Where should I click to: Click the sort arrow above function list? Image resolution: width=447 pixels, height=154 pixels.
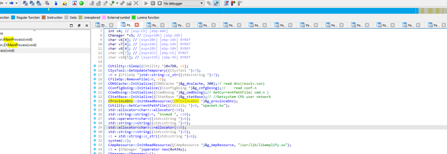(x=35, y=30)
